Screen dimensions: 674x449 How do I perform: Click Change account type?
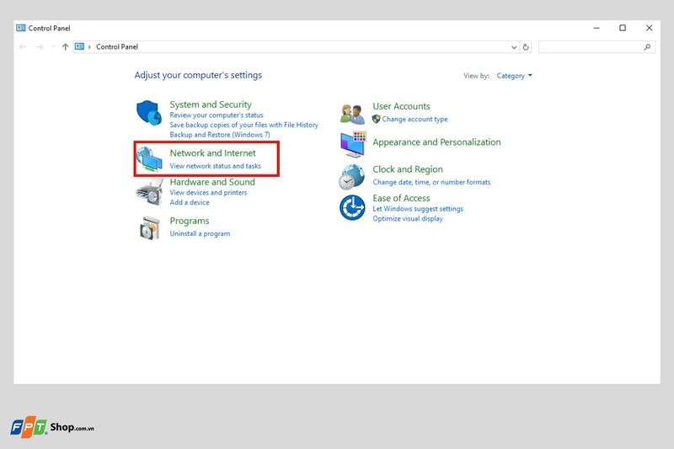(415, 119)
